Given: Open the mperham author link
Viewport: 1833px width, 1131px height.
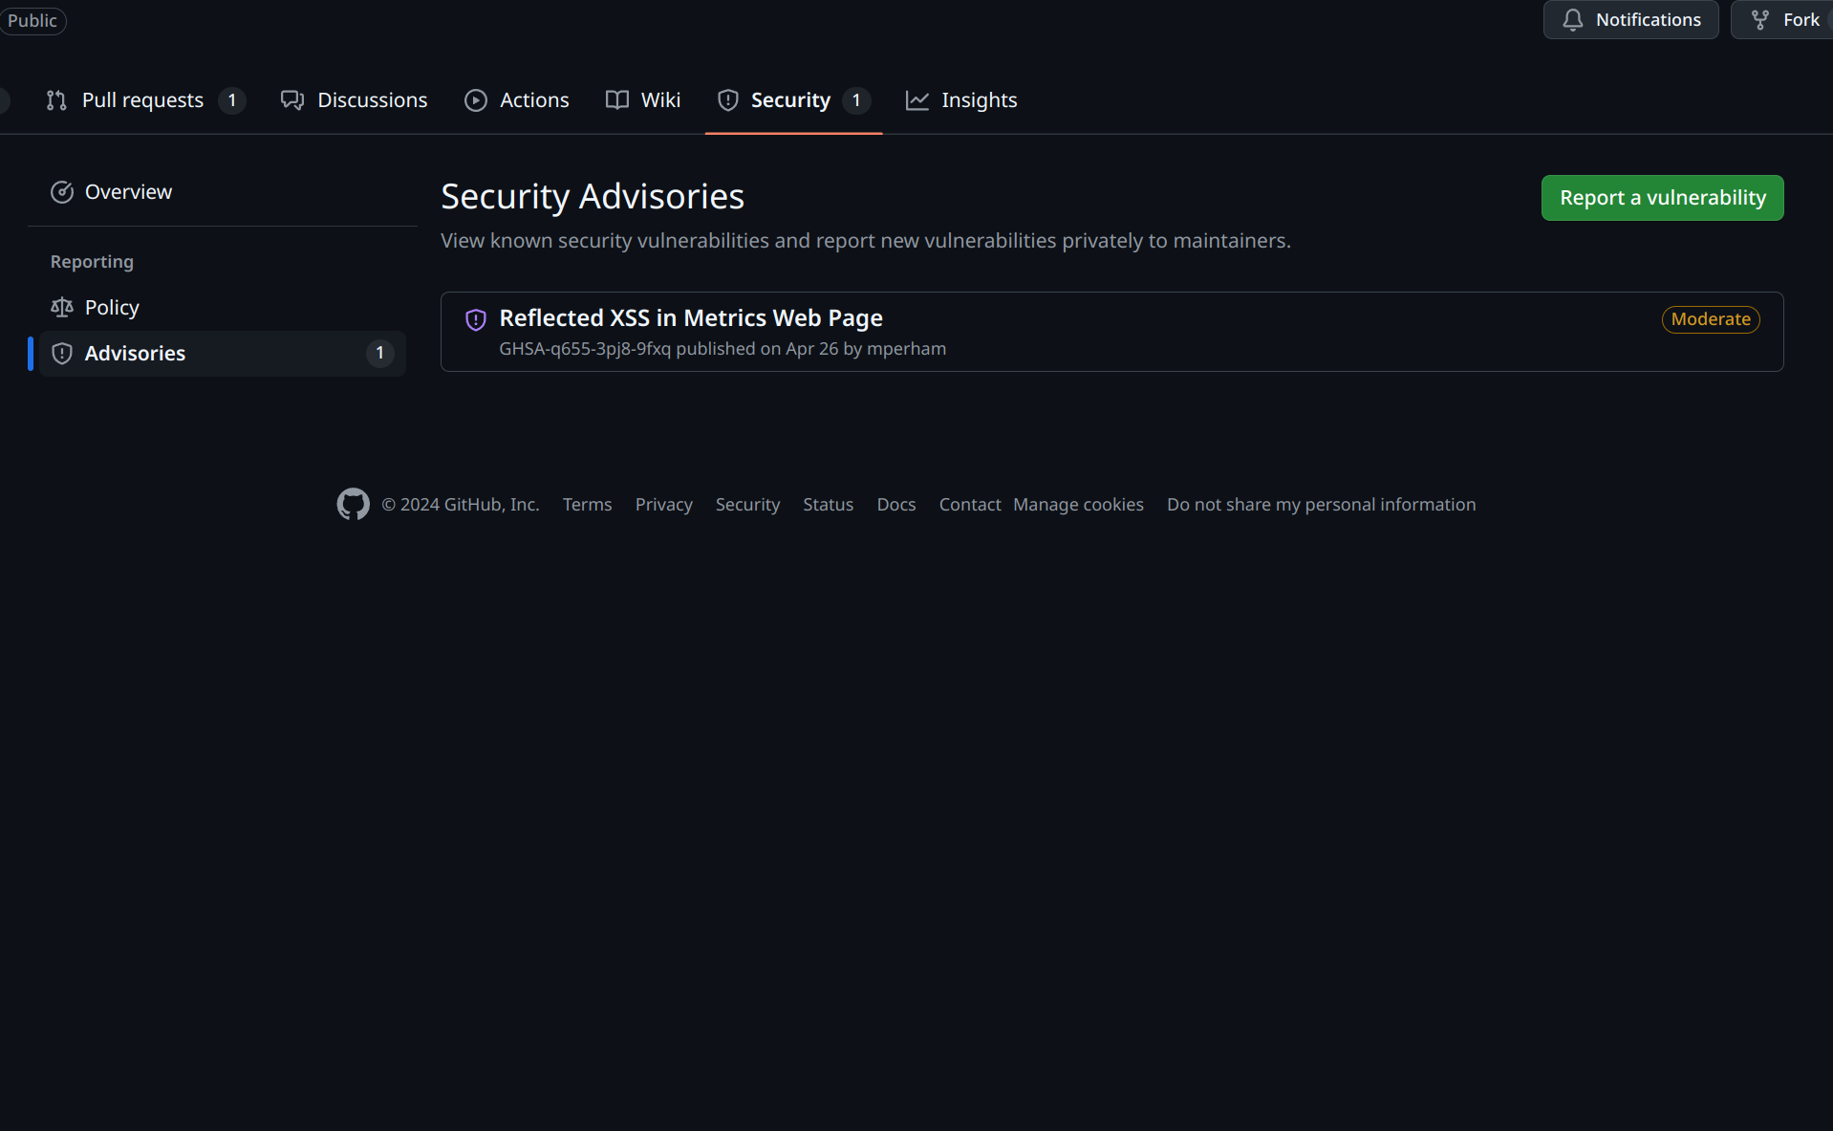Looking at the screenshot, I should (906, 349).
